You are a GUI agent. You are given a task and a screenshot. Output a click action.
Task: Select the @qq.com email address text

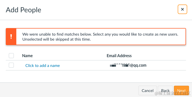point(128,65)
